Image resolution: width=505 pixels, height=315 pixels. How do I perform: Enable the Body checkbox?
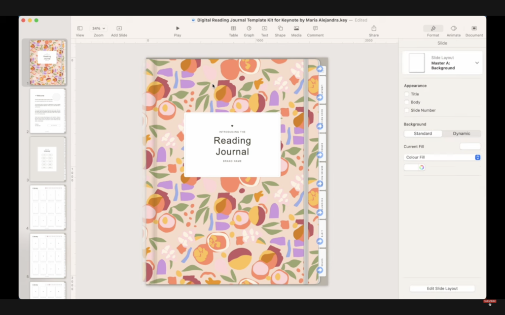pyautogui.click(x=408, y=102)
